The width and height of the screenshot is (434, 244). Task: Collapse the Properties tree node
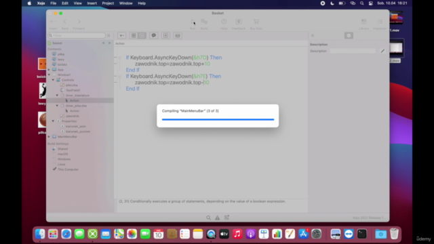tap(53, 121)
